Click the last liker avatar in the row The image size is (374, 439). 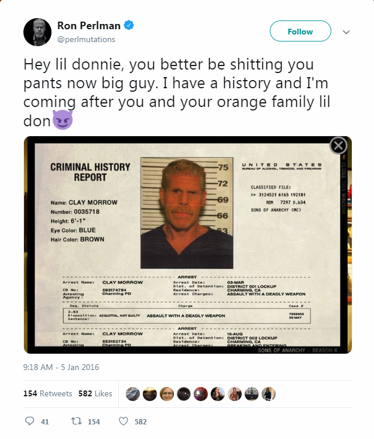pos(269,393)
